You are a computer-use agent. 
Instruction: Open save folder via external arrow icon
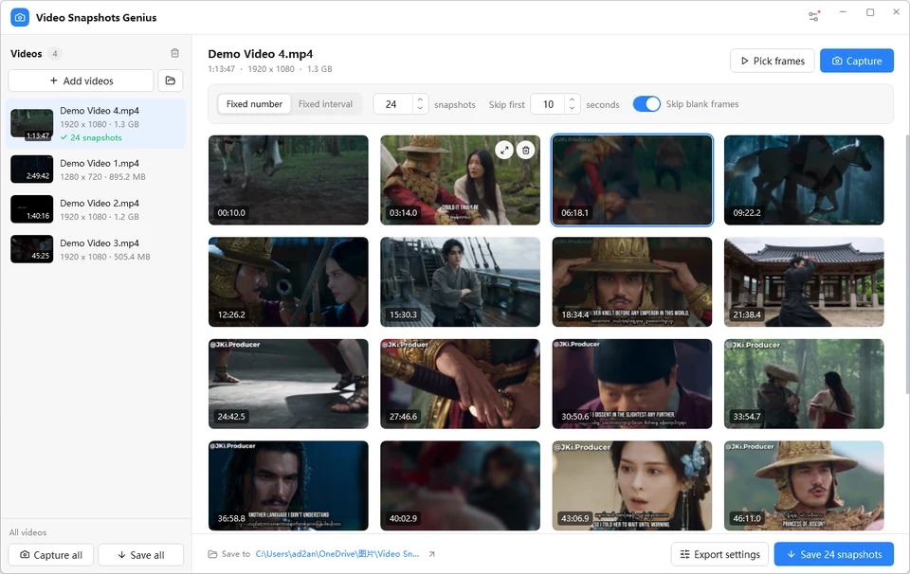[x=432, y=554]
